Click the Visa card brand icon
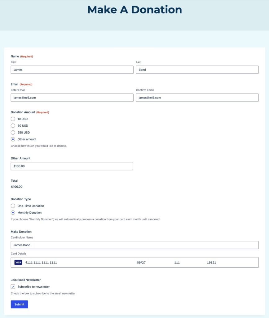This screenshot has height=318, width=269. coord(18,262)
